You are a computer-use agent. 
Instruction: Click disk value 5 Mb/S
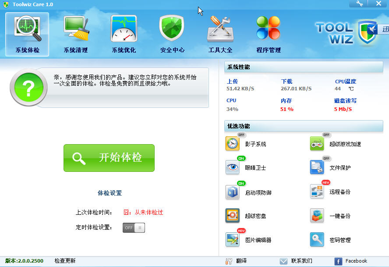coord(343,109)
